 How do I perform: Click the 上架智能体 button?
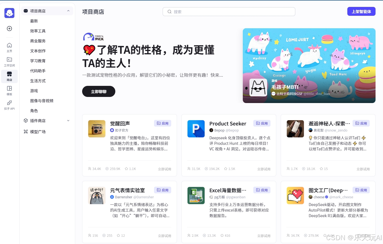tap(361, 11)
